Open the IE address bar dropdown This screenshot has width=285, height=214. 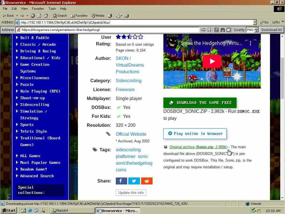[x=255, y=22]
